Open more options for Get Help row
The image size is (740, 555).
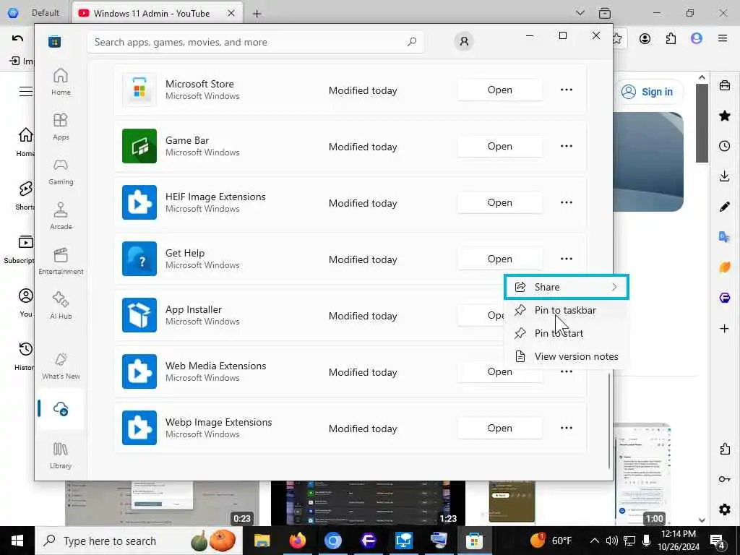567,259
